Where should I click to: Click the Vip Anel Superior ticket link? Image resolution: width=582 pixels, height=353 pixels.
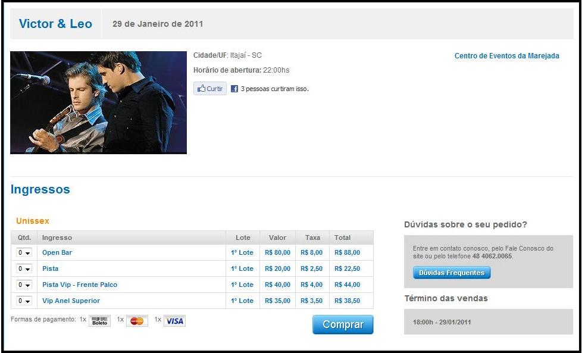(71, 301)
